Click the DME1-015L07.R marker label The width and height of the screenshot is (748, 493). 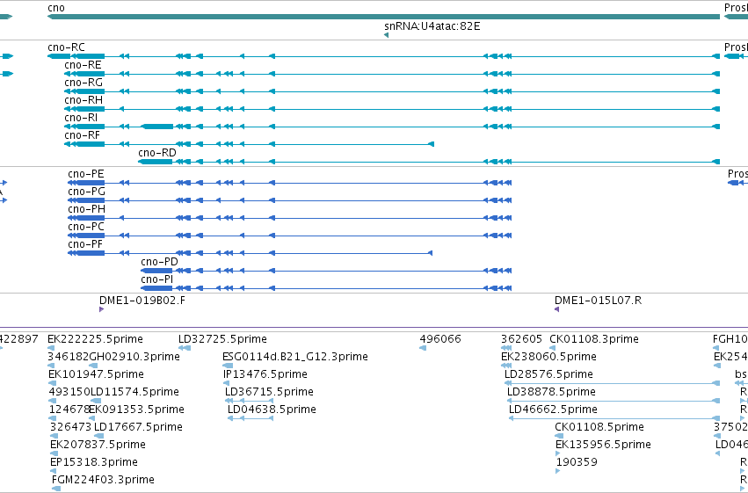click(x=598, y=301)
